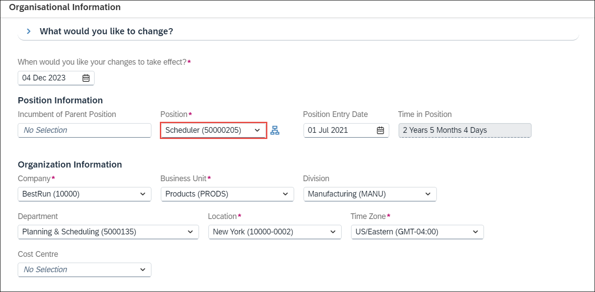Click the Time in Position read-only field
Screen dimensions: 595x292
point(465,130)
